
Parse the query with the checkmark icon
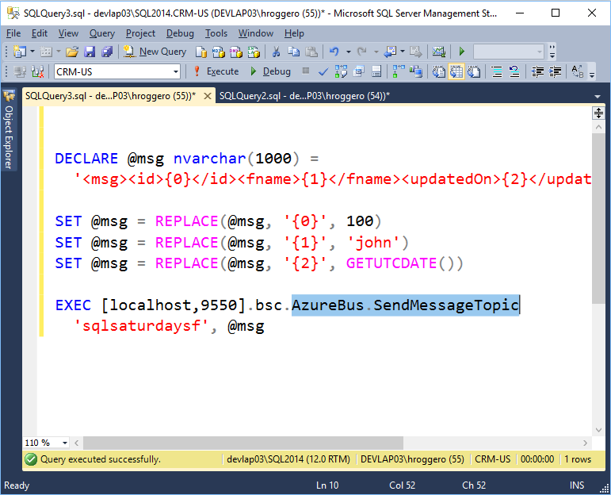point(323,71)
